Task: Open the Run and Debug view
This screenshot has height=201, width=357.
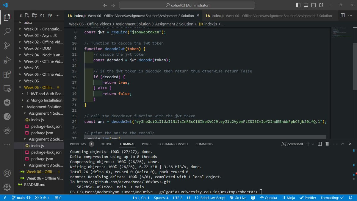Action: tap(7, 60)
